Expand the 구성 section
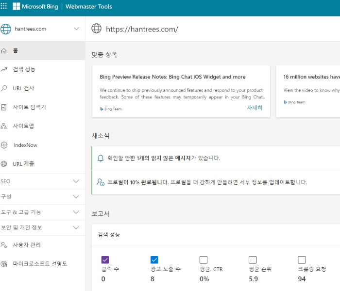 coord(43,196)
